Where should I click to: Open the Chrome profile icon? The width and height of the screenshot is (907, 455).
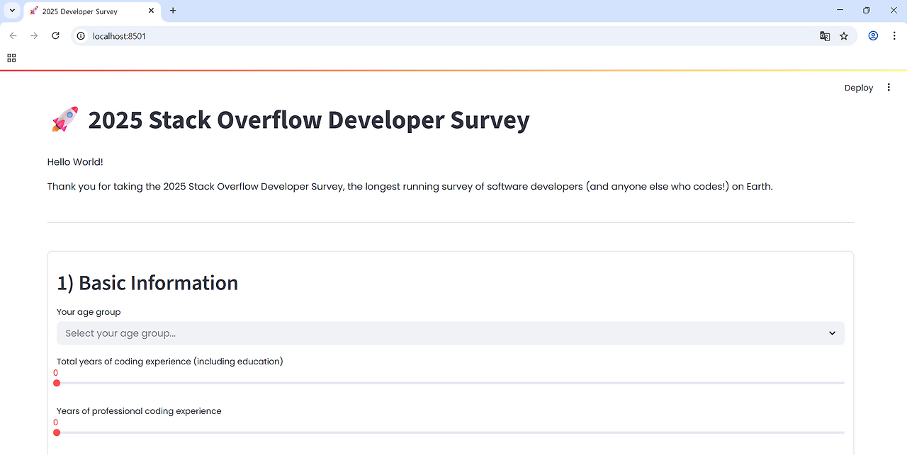(873, 35)
